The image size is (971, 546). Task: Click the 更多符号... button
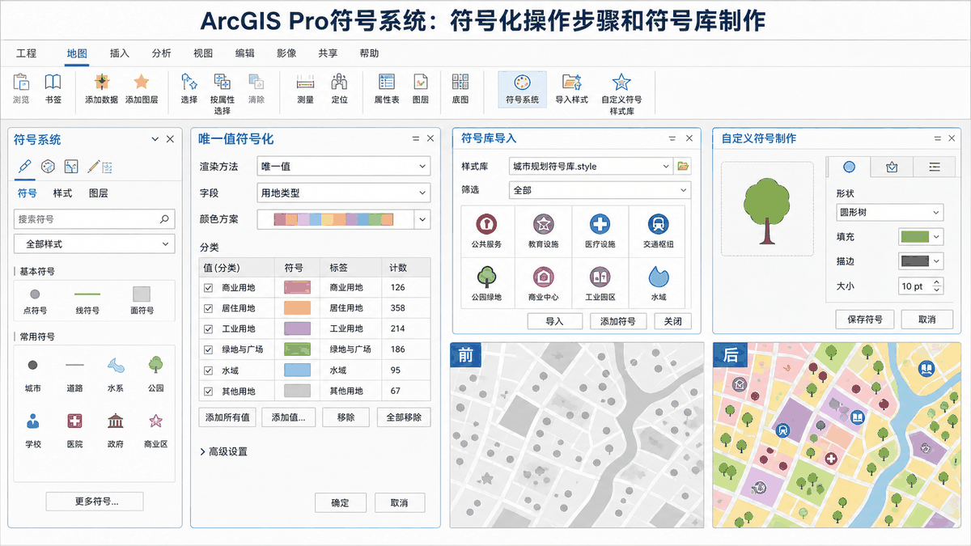pyautogui.click(x=95, y=502)
